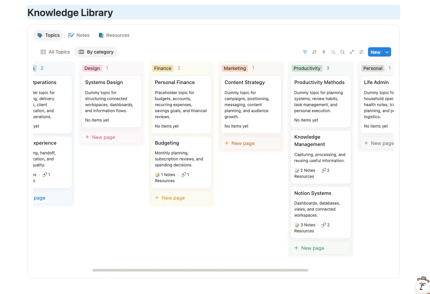Click plus icon in Finance column
Image resolution: width=430 pixels, height=294 pixels.
pos(157,198)
